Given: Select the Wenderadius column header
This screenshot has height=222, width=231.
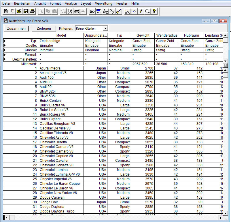Looking at the screenshot, I should (x=167, y=35).
